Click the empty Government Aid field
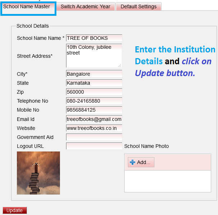This screenshot has width=218, height=215. [94, 137]
